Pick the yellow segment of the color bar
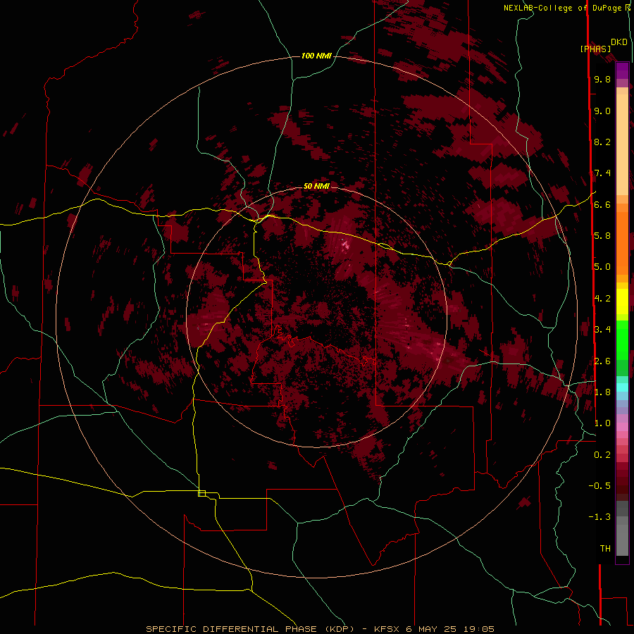The height and width of the screenshot is (634, 634). pyautogui.click(x=622, y=302)
